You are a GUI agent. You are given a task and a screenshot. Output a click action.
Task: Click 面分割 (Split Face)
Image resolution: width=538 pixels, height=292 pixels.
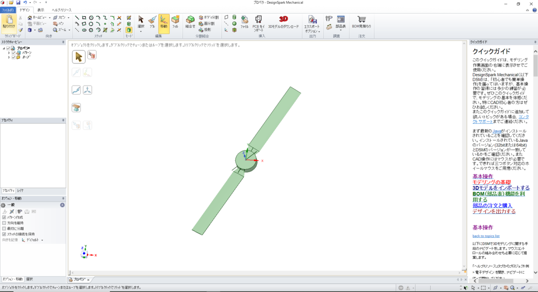[x=206, y=24]
